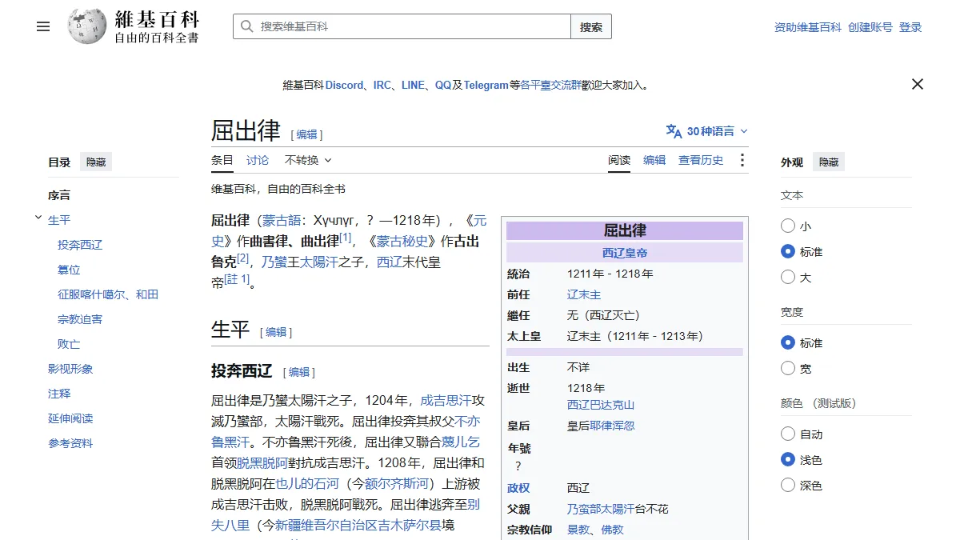Open the main menu hamburger icon
Screen dimensions: 960x540
tap(43, 26)
